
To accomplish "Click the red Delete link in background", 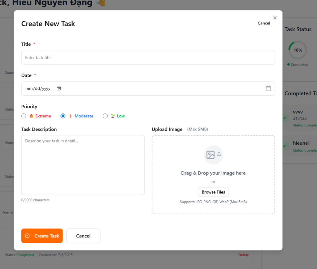I will tap(243, 255).
